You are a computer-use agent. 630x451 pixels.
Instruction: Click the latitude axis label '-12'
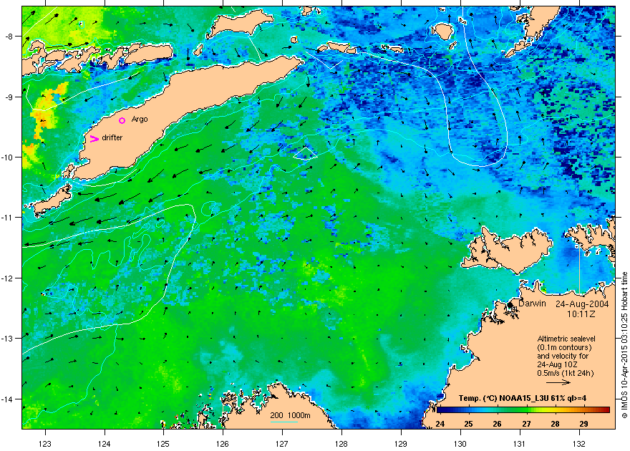click(x=8, y=278)
